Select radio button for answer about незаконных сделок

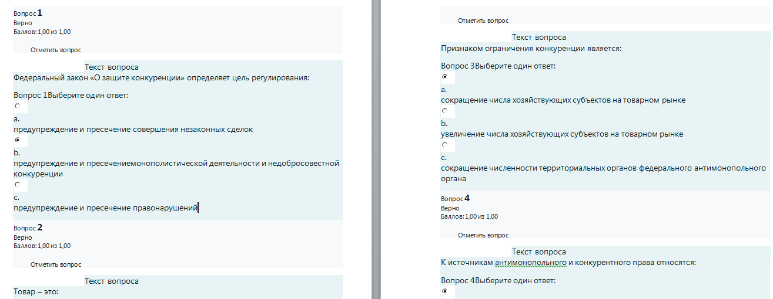tap(18, 106)
